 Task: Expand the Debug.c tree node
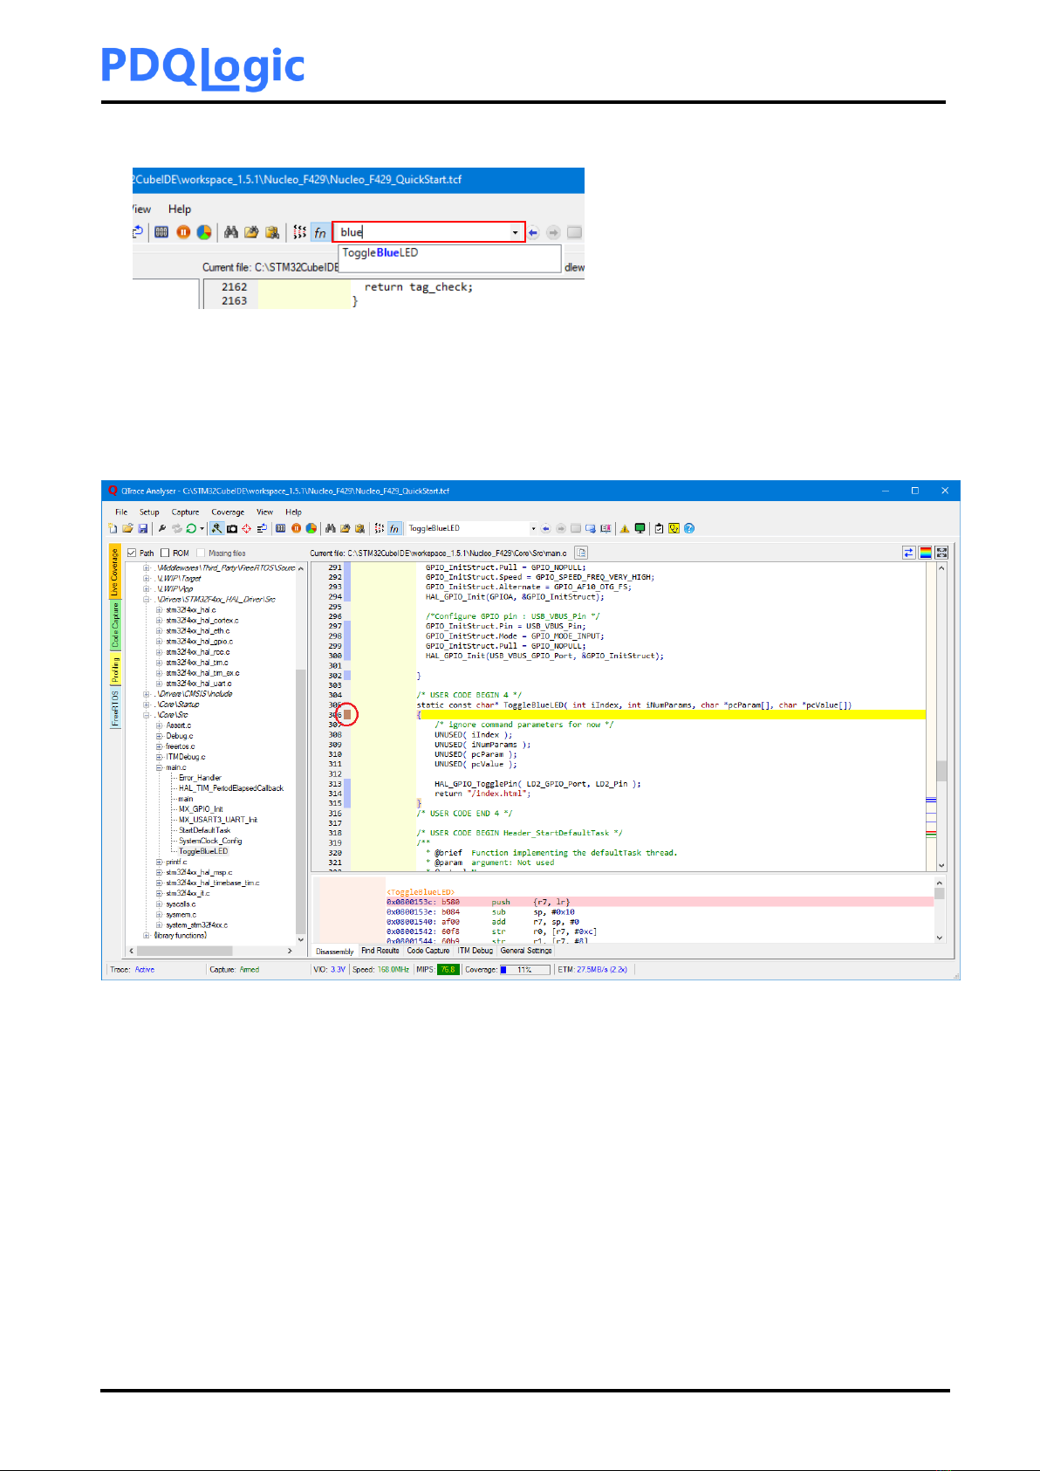[x=160, y=736]
